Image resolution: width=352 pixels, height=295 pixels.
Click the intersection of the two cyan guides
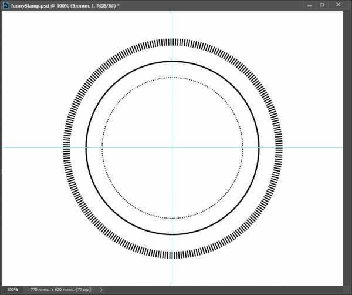[172, 147]
